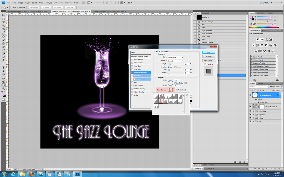This screenshot has height=177, width=284.
Task: Select the Lasso tool
Action: click(x=3, y=22)
